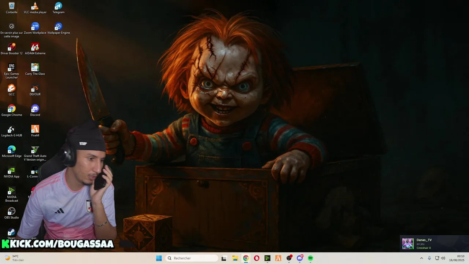Viewport: 469px width, 264px height.
Task: Click 'Crosshair X' text in the notification
Action: tap(424, 248)
